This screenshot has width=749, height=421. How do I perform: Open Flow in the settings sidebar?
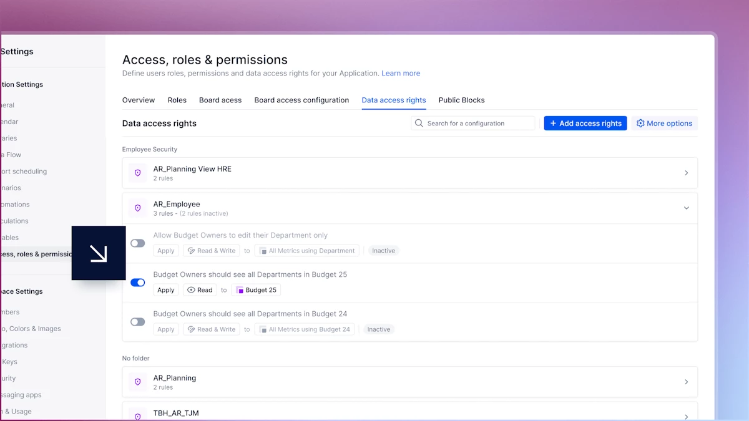[x=11, y=155]
